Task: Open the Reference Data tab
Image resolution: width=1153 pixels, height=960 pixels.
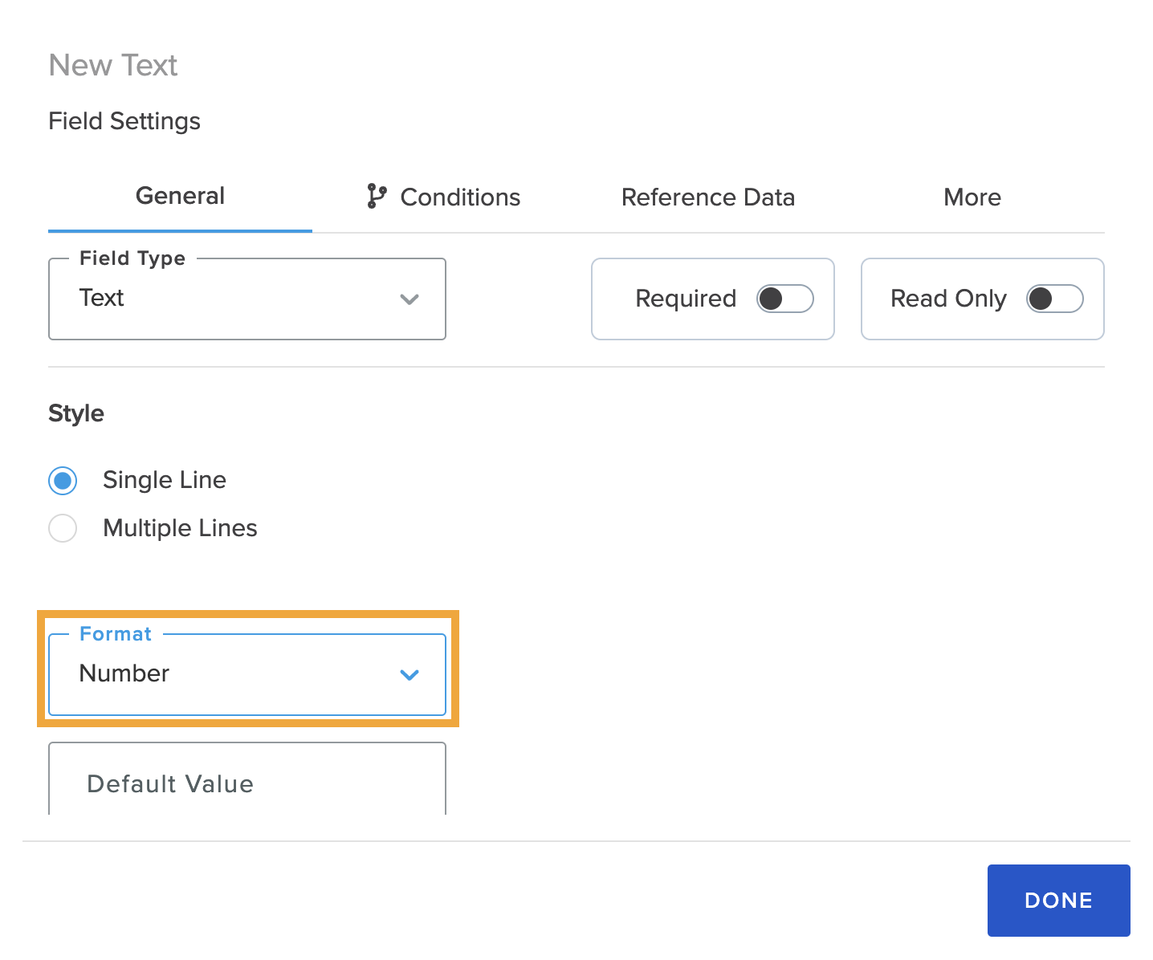Action: (x=707, y=197)
